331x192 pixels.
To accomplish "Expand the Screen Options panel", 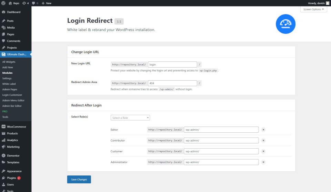I will pyautogui.click(x=314, y=9).
